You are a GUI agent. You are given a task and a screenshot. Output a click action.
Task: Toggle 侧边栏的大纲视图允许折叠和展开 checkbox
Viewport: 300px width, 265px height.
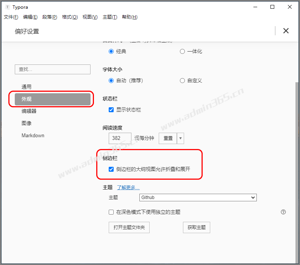pyautogui.click(x=111, y=169)
